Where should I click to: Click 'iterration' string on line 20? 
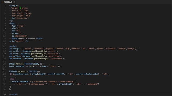point(53,54)
